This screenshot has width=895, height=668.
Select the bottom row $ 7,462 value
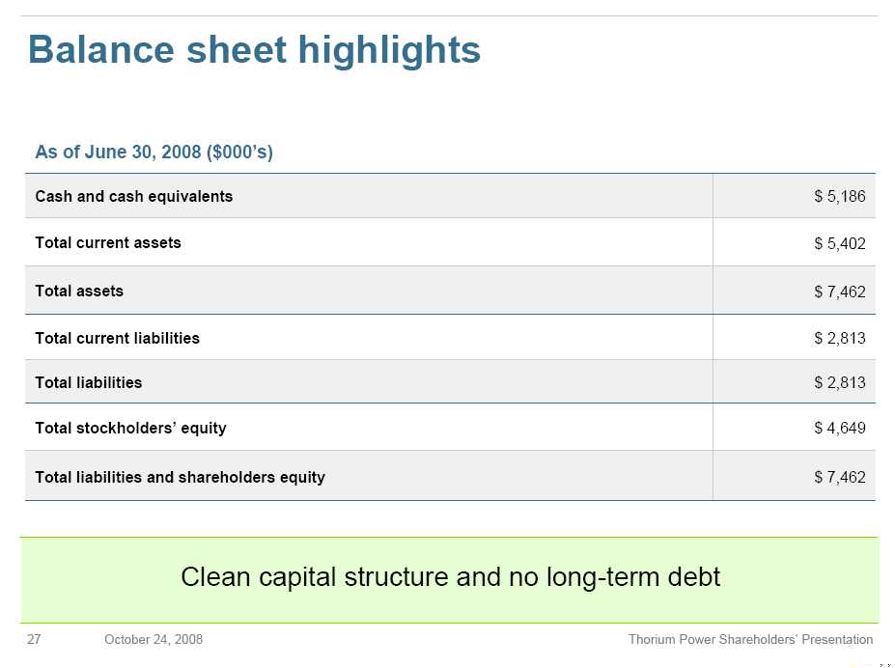(x=839, y=477)
